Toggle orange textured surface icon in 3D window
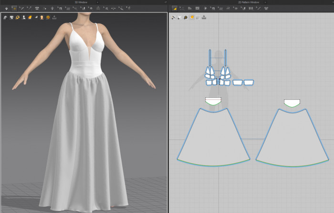The width and height of the screenshot is (334, 213). (x=30, y=18)
